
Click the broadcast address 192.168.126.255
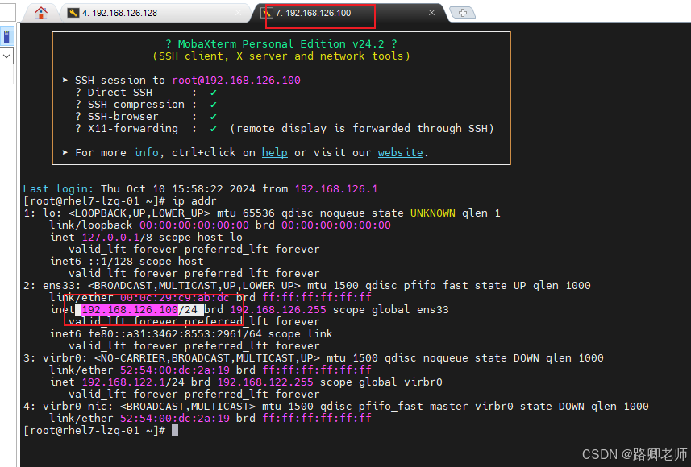point(278,309)
